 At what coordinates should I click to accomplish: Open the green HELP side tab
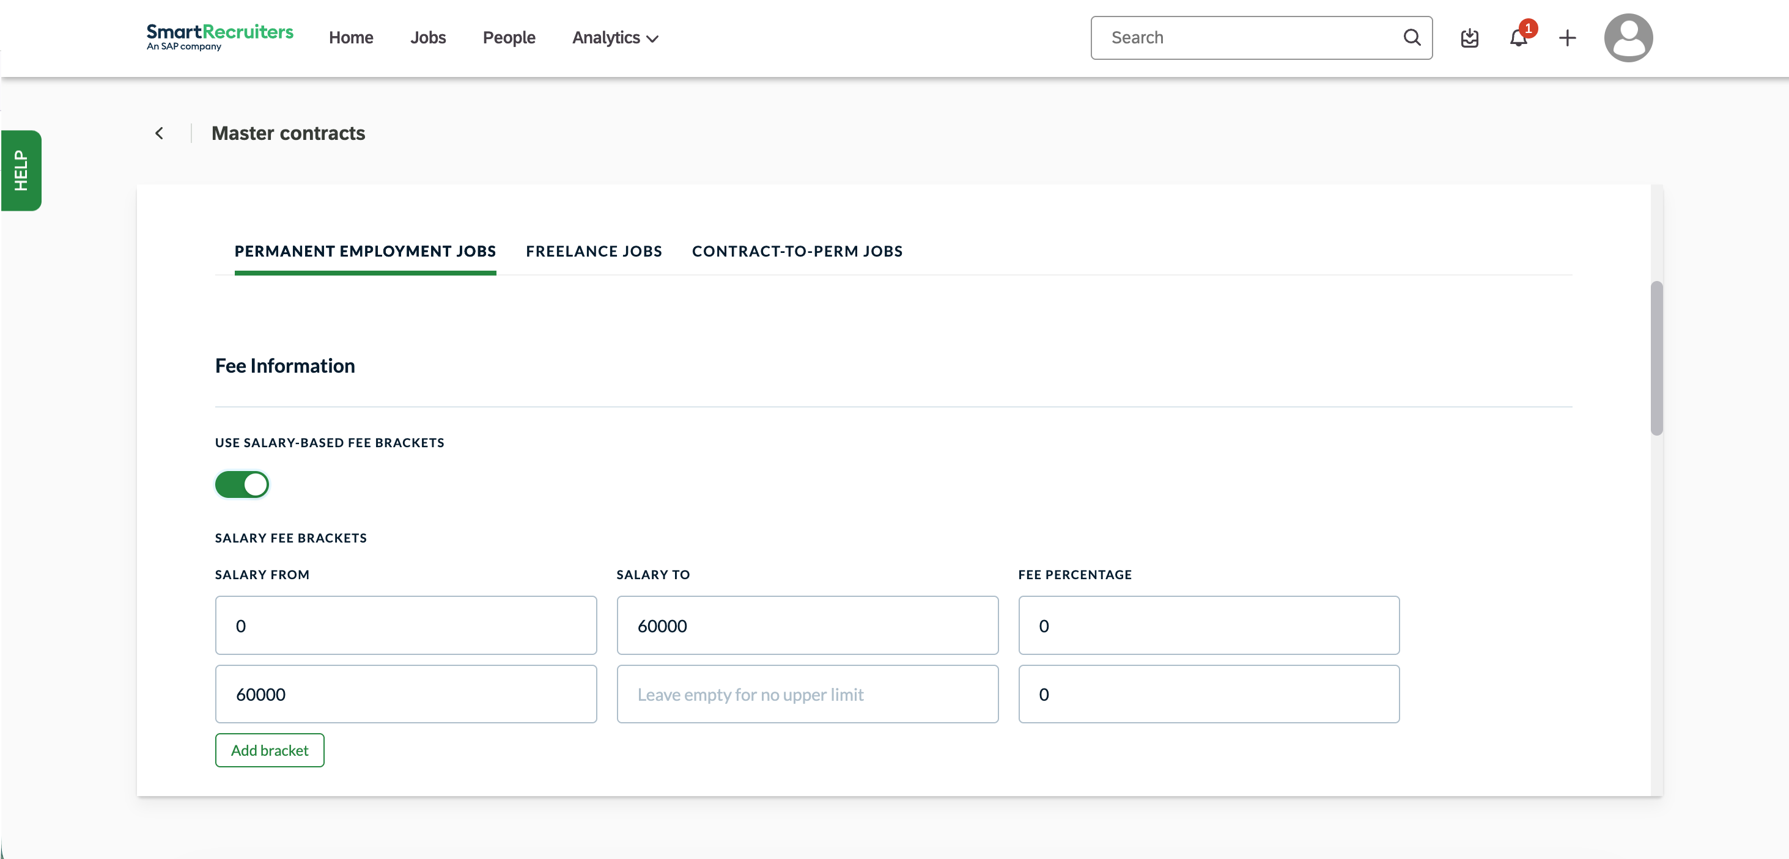(x=21, y=170)
